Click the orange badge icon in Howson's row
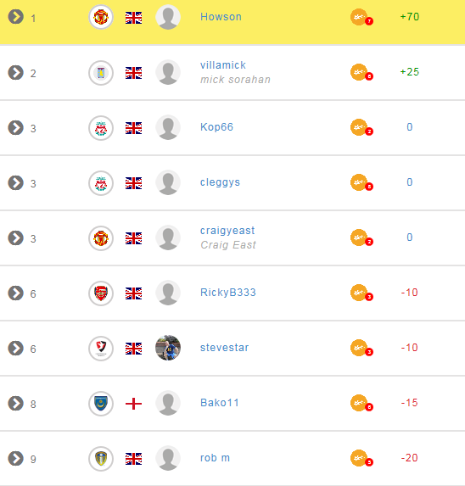Screen dimensions: 465x486 point(361,17)
